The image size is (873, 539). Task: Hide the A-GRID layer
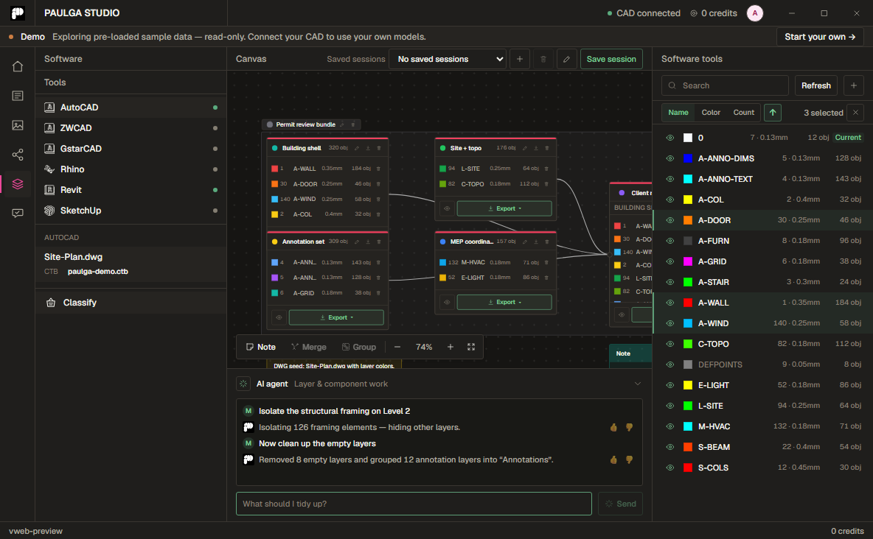(670, 261)
